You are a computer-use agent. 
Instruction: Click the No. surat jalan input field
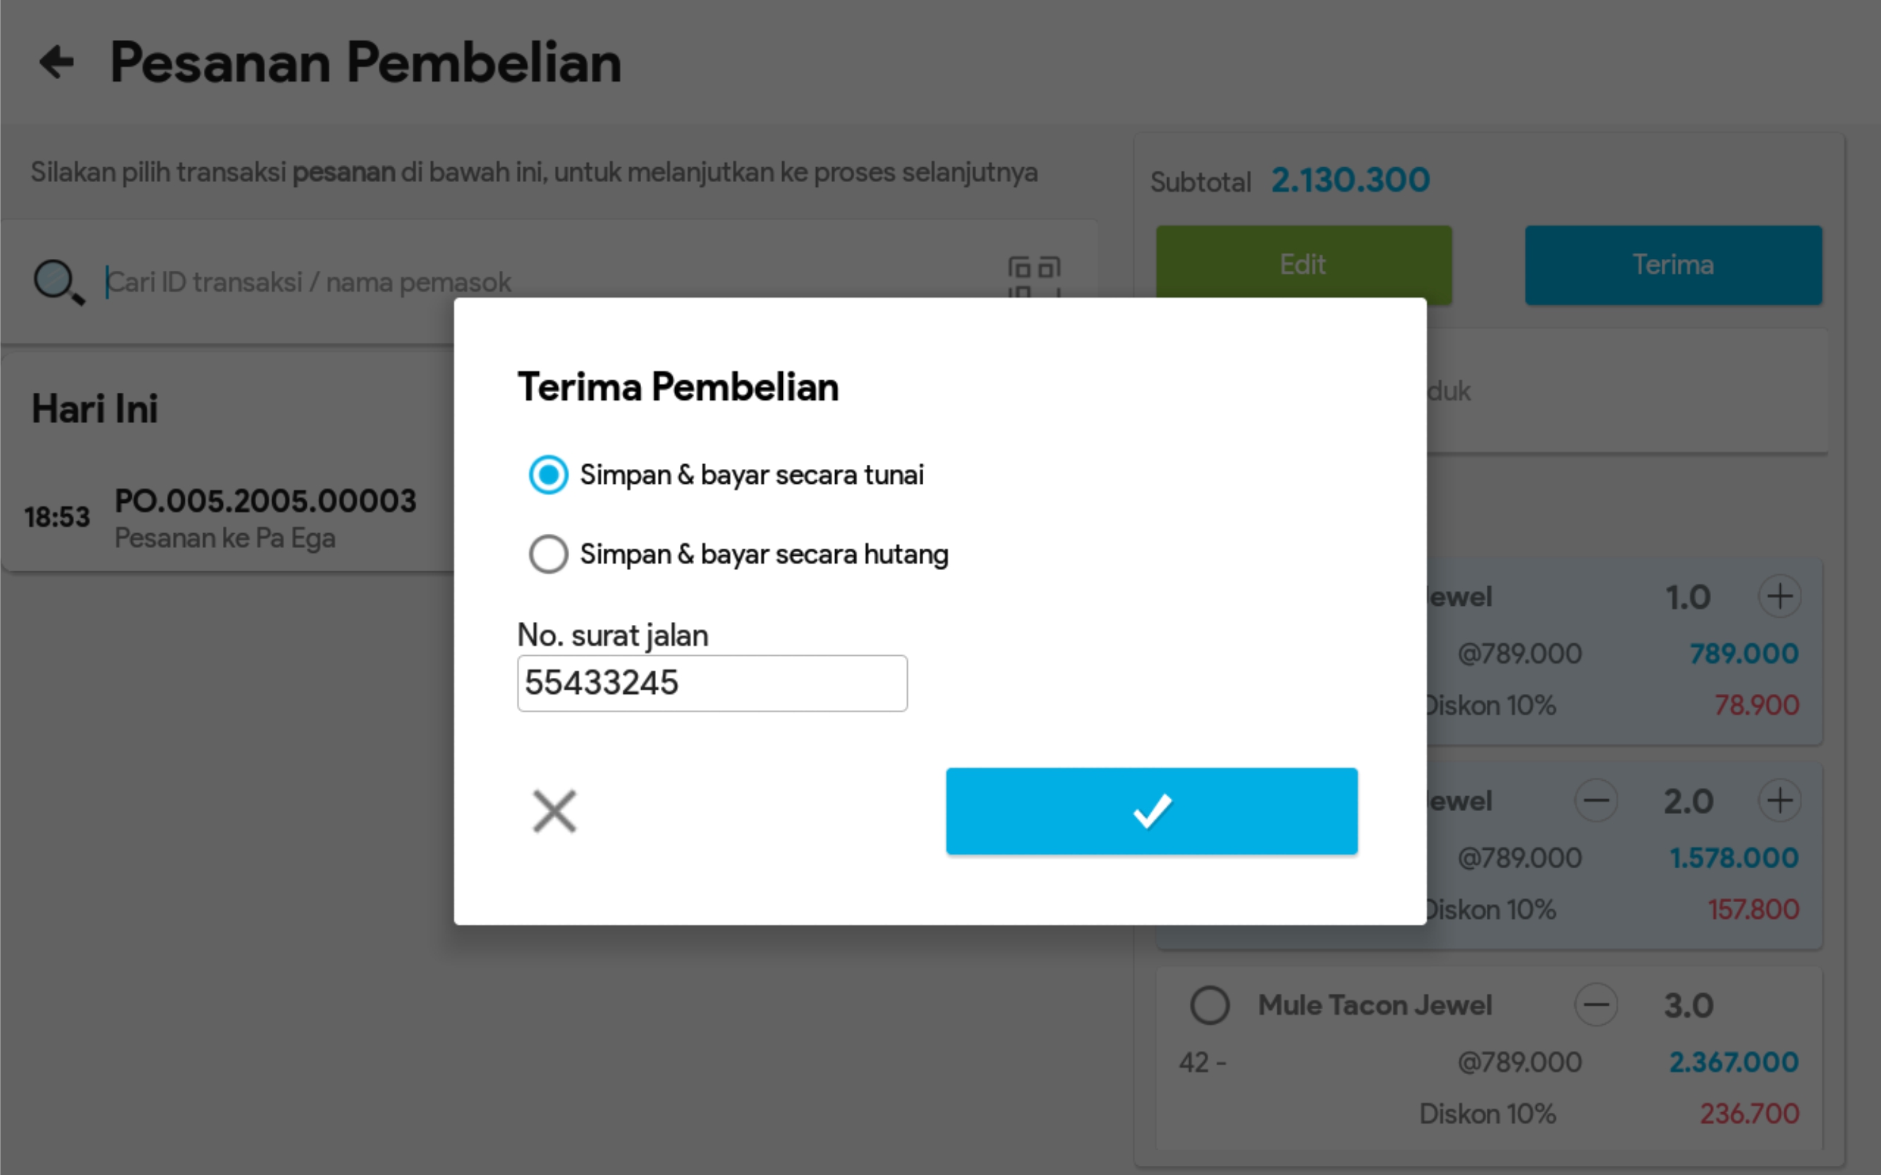(712, 683)
